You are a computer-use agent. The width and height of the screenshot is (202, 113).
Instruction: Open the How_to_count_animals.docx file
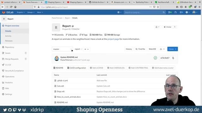tap(69, 97)
